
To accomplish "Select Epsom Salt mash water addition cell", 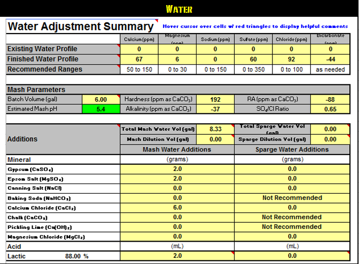I will (177, 179).
